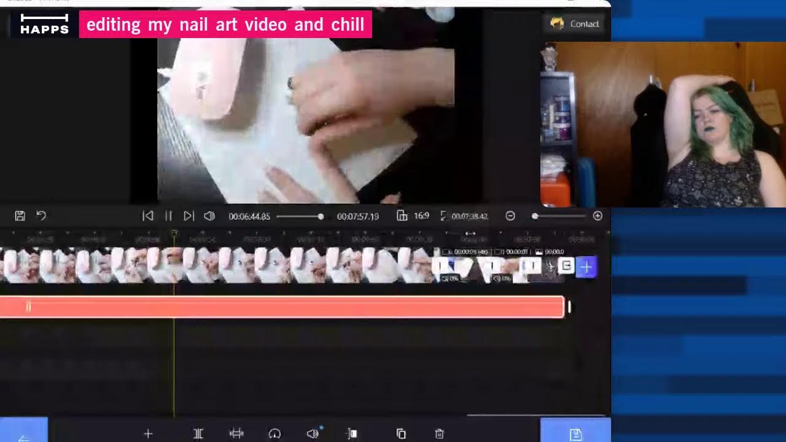Toggle the preview volume speaker icon
This screenshot has width=786, height=442.
[209, 216]
